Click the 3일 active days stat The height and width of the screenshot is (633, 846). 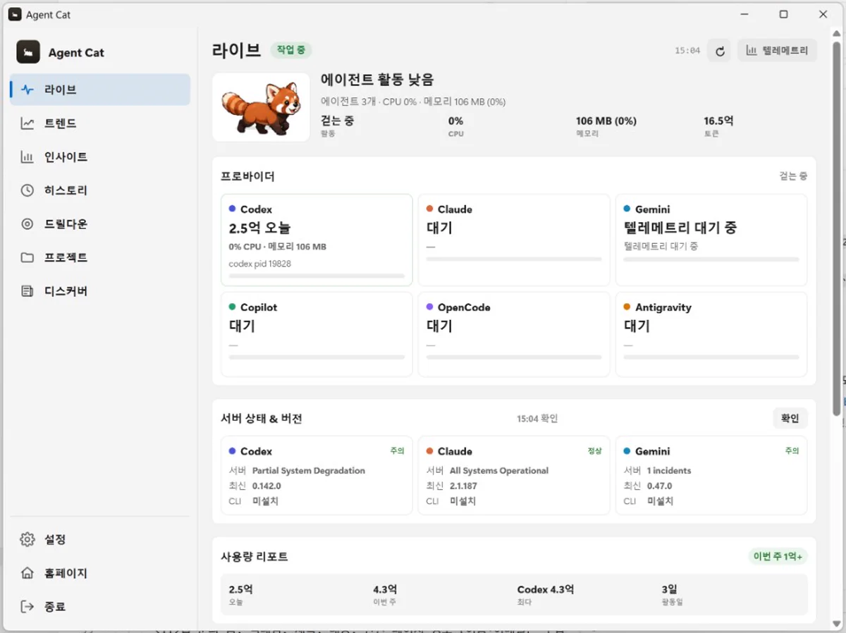(x=669, y=589)
